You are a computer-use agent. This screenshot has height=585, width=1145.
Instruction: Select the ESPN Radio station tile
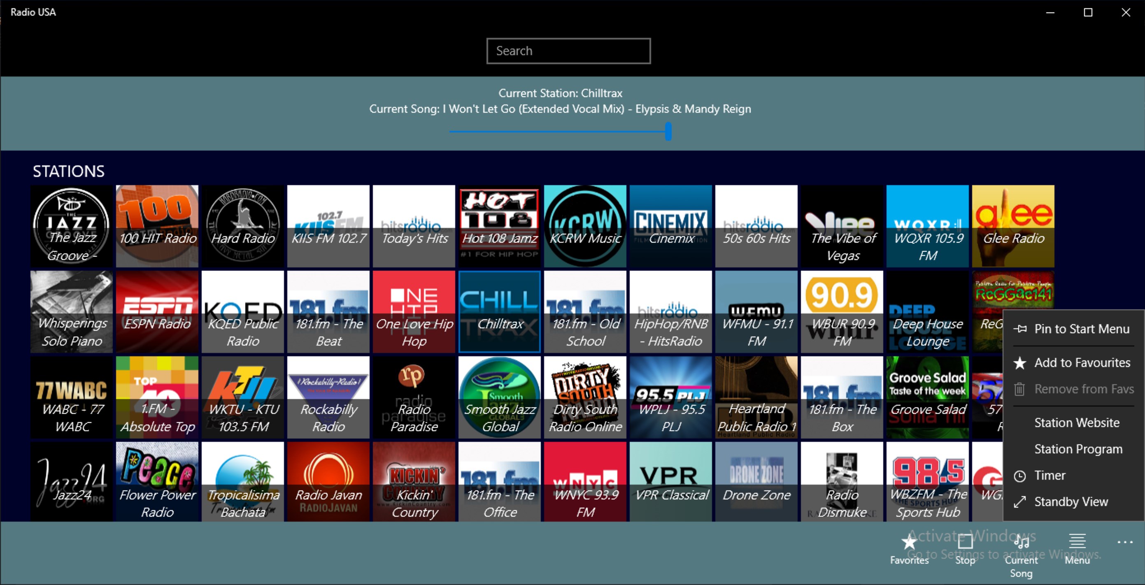157,312
